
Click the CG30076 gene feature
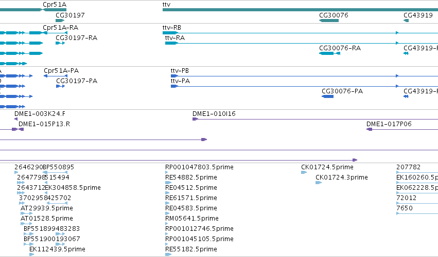pos(329,21)
